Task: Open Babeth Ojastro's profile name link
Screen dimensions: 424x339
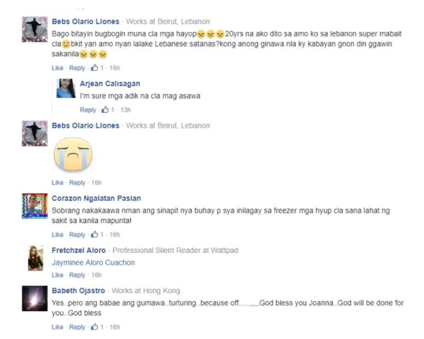Action: click(78, 290)
